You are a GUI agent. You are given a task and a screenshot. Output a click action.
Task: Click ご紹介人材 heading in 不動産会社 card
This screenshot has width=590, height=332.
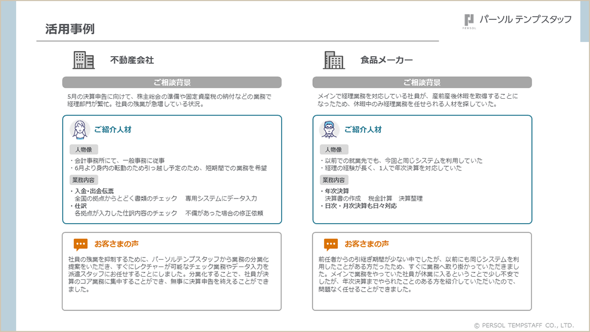(113, 129)
